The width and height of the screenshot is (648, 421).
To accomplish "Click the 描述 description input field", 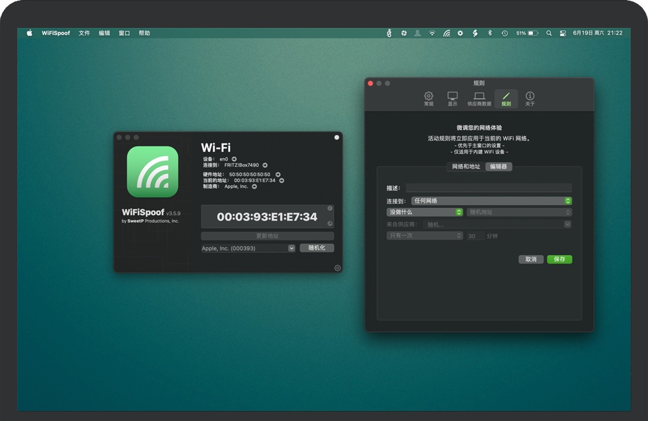I will tap(489, 188).
